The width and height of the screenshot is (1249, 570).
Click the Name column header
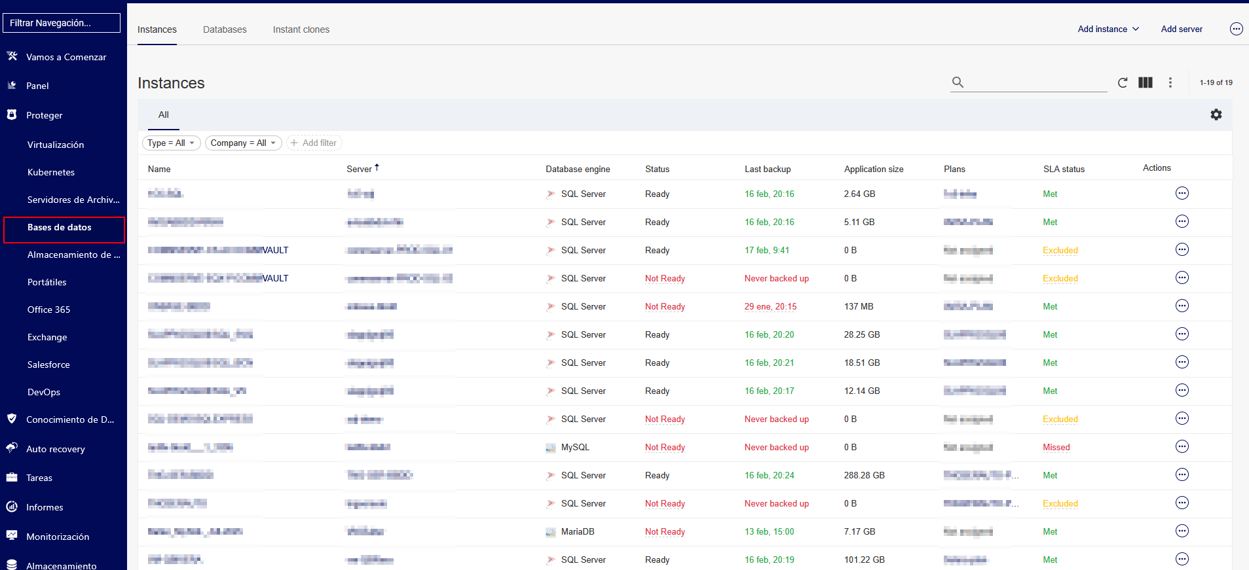tap(159, 169)
